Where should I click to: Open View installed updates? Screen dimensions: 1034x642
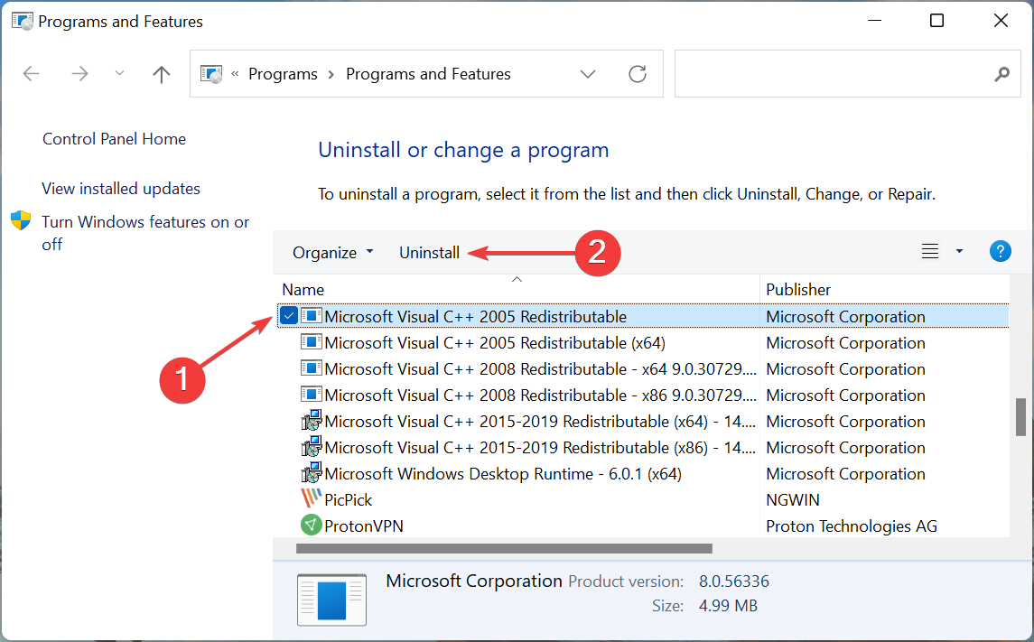(120, 188)
